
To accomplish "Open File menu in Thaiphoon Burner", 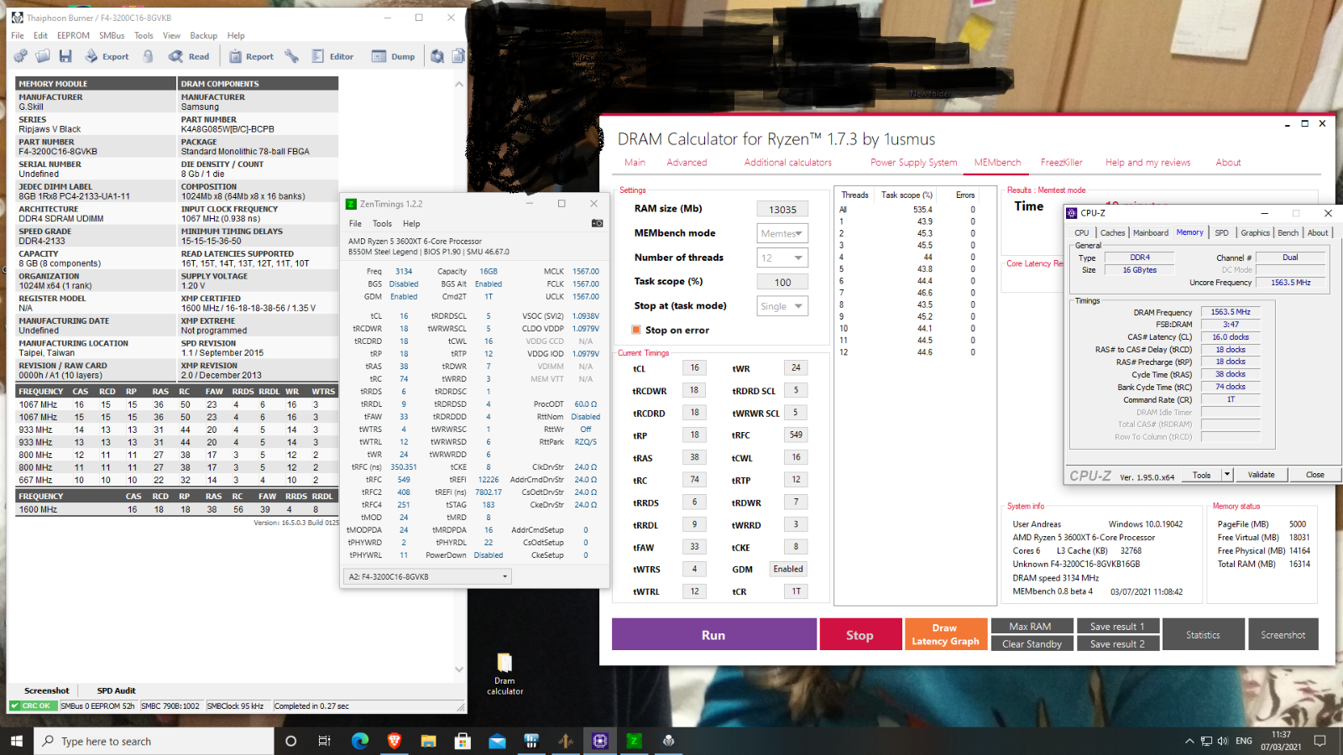I will tap(18, 35).
